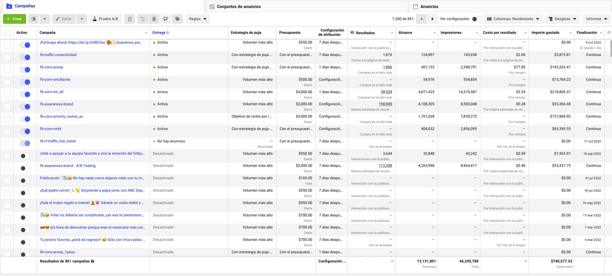This screenshot has height=276, width=612.
Task: Click the total spent $740,577.52
Action: (561, 261)
